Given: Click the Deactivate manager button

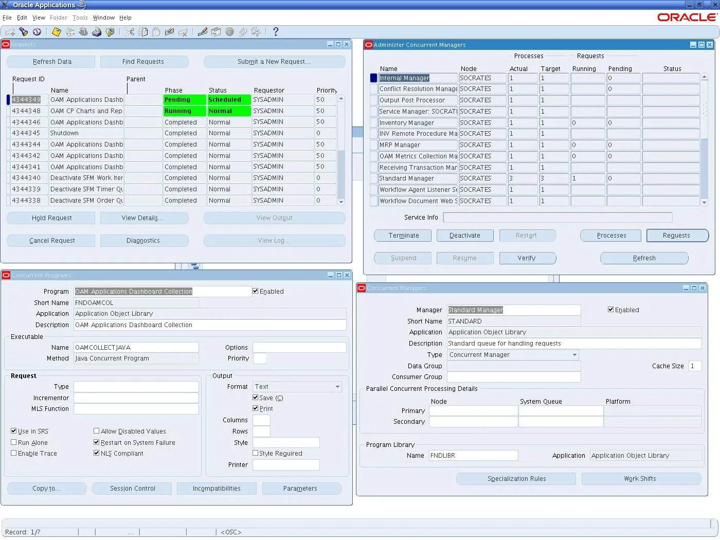Looking at the screenshot, I should (465, 236).
